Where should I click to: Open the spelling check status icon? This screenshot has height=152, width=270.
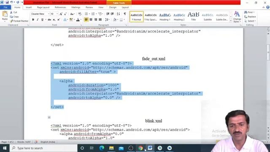point(36,142)
